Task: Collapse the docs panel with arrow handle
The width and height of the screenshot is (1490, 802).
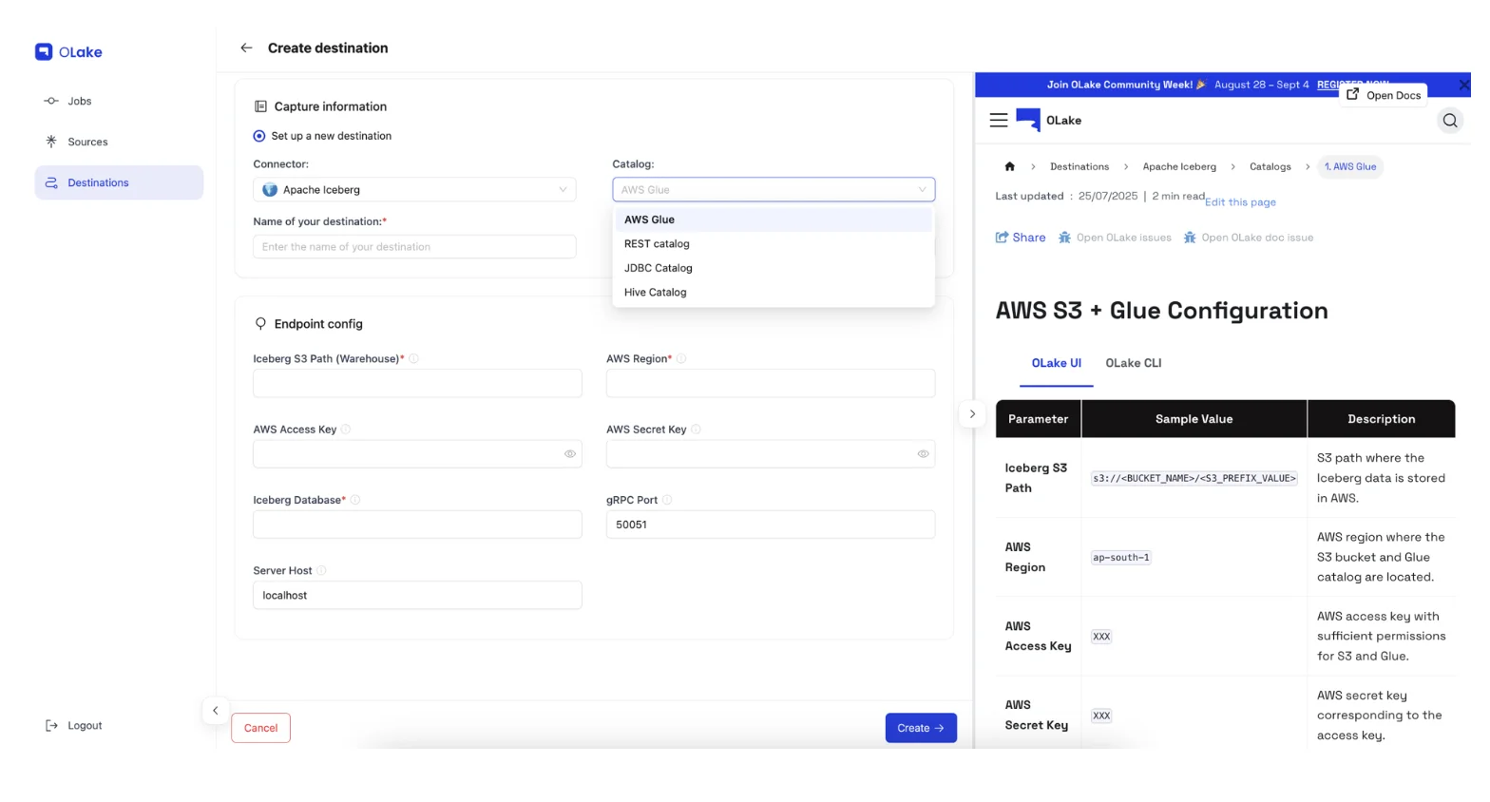Action: pos(972,414)
